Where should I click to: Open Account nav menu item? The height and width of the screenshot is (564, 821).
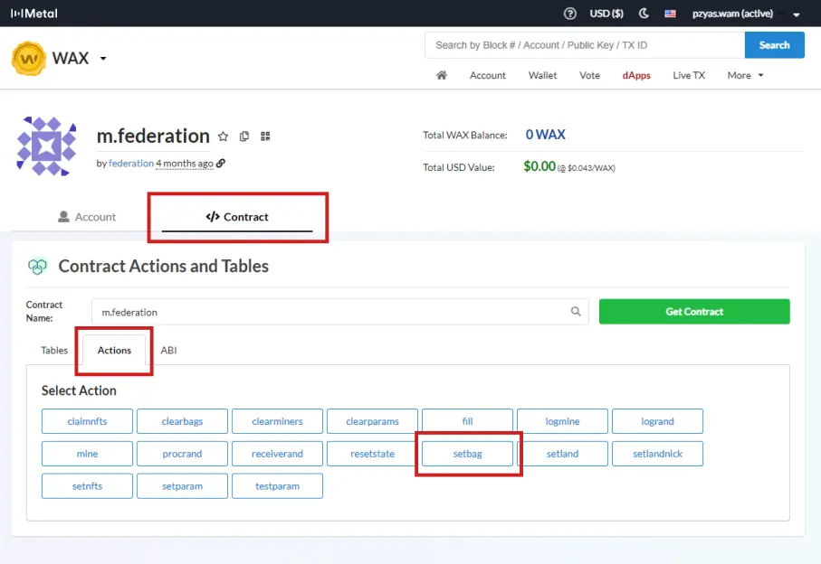pos(488,75)
